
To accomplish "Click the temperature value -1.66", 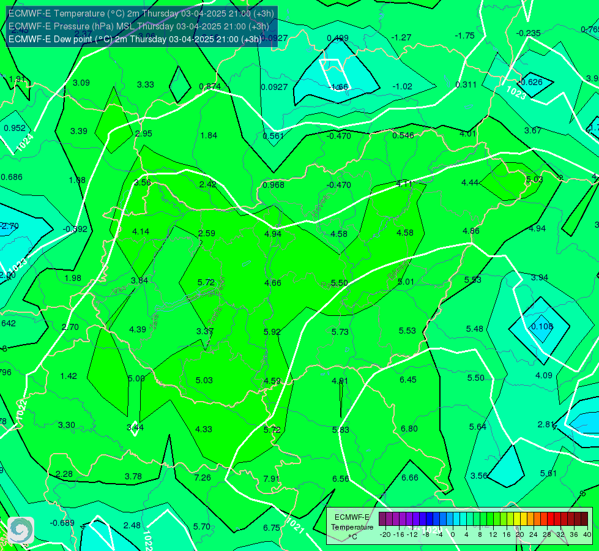I will coord(338,87).
